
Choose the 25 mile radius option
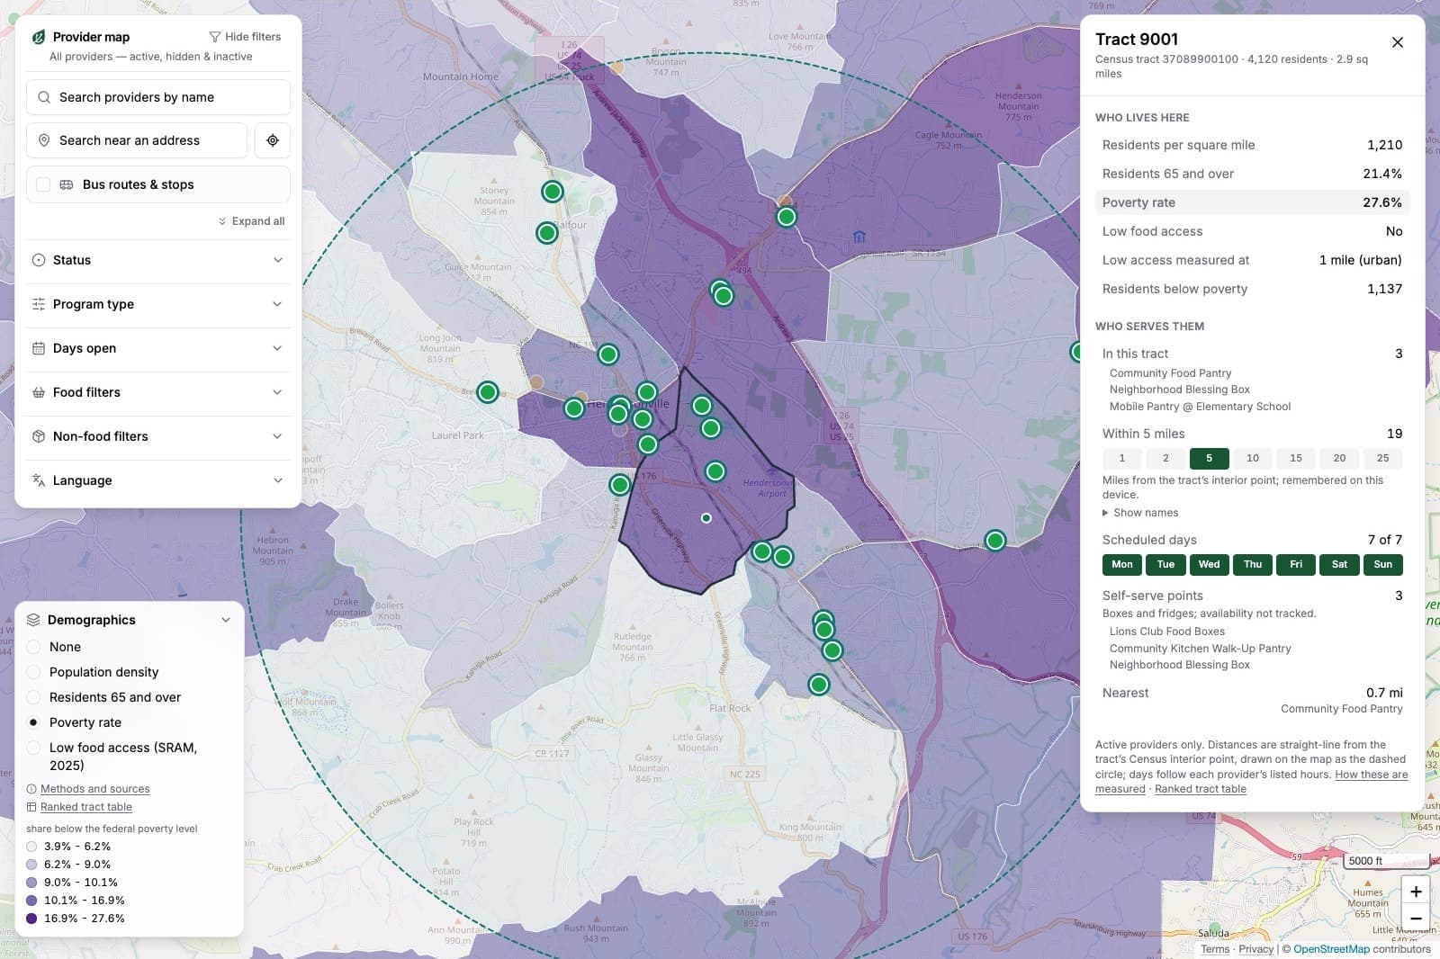coord(1383,459)
